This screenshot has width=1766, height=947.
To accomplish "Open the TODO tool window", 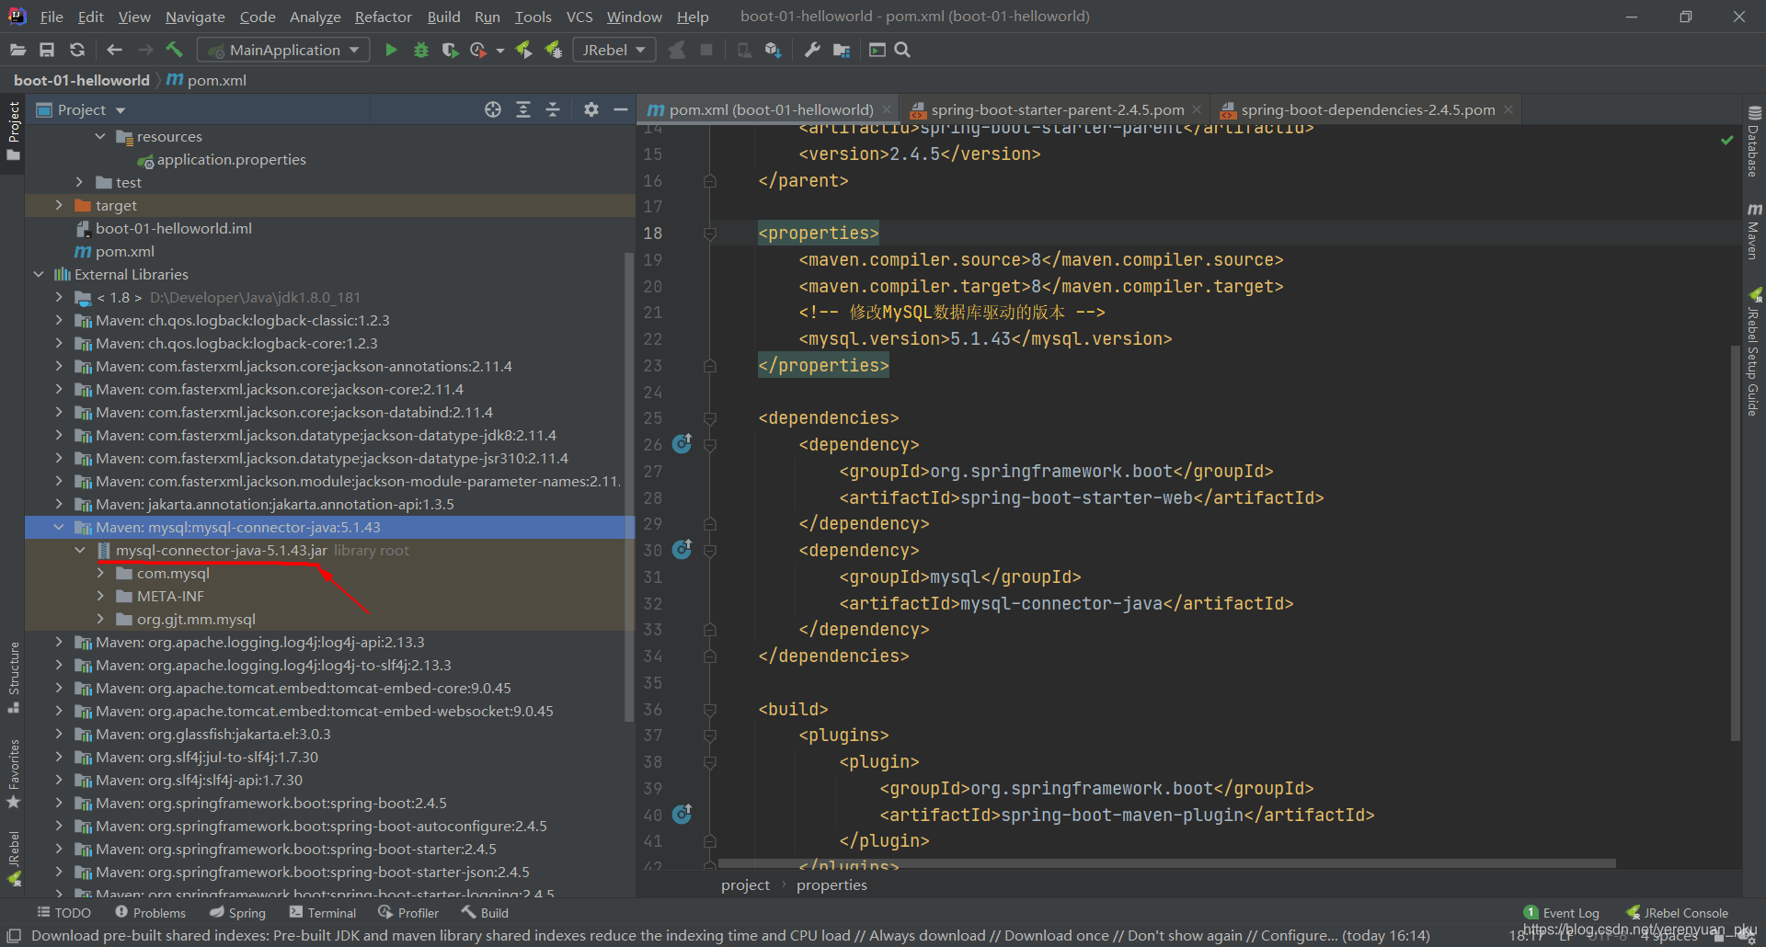I will pos(63,913).
